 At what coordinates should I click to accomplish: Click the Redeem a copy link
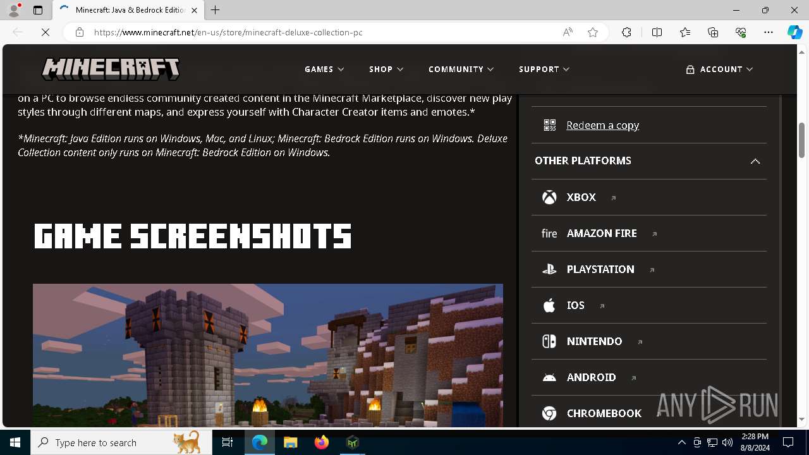point(602,125)
